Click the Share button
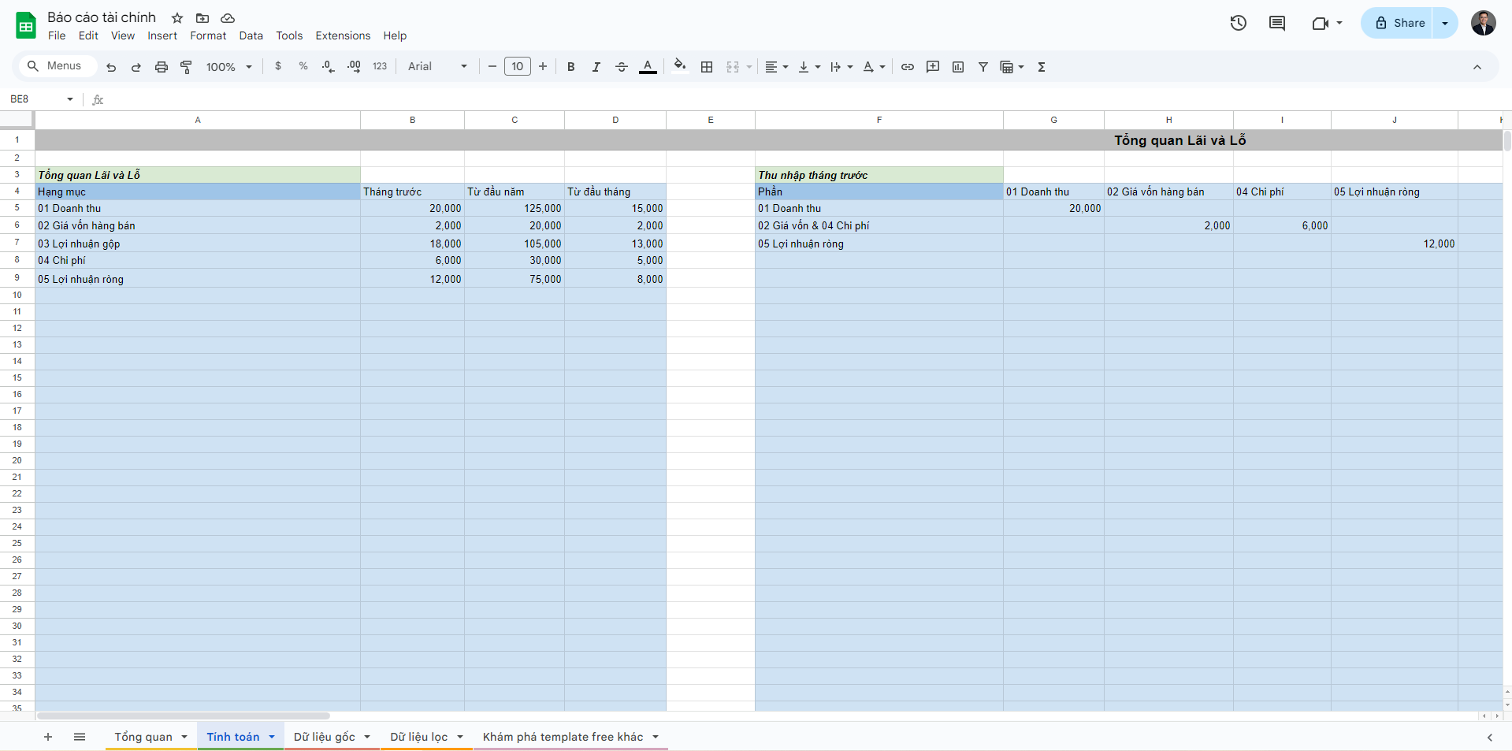The width and height of the screenshot is (1512, 751). (x=1399, y=23)
